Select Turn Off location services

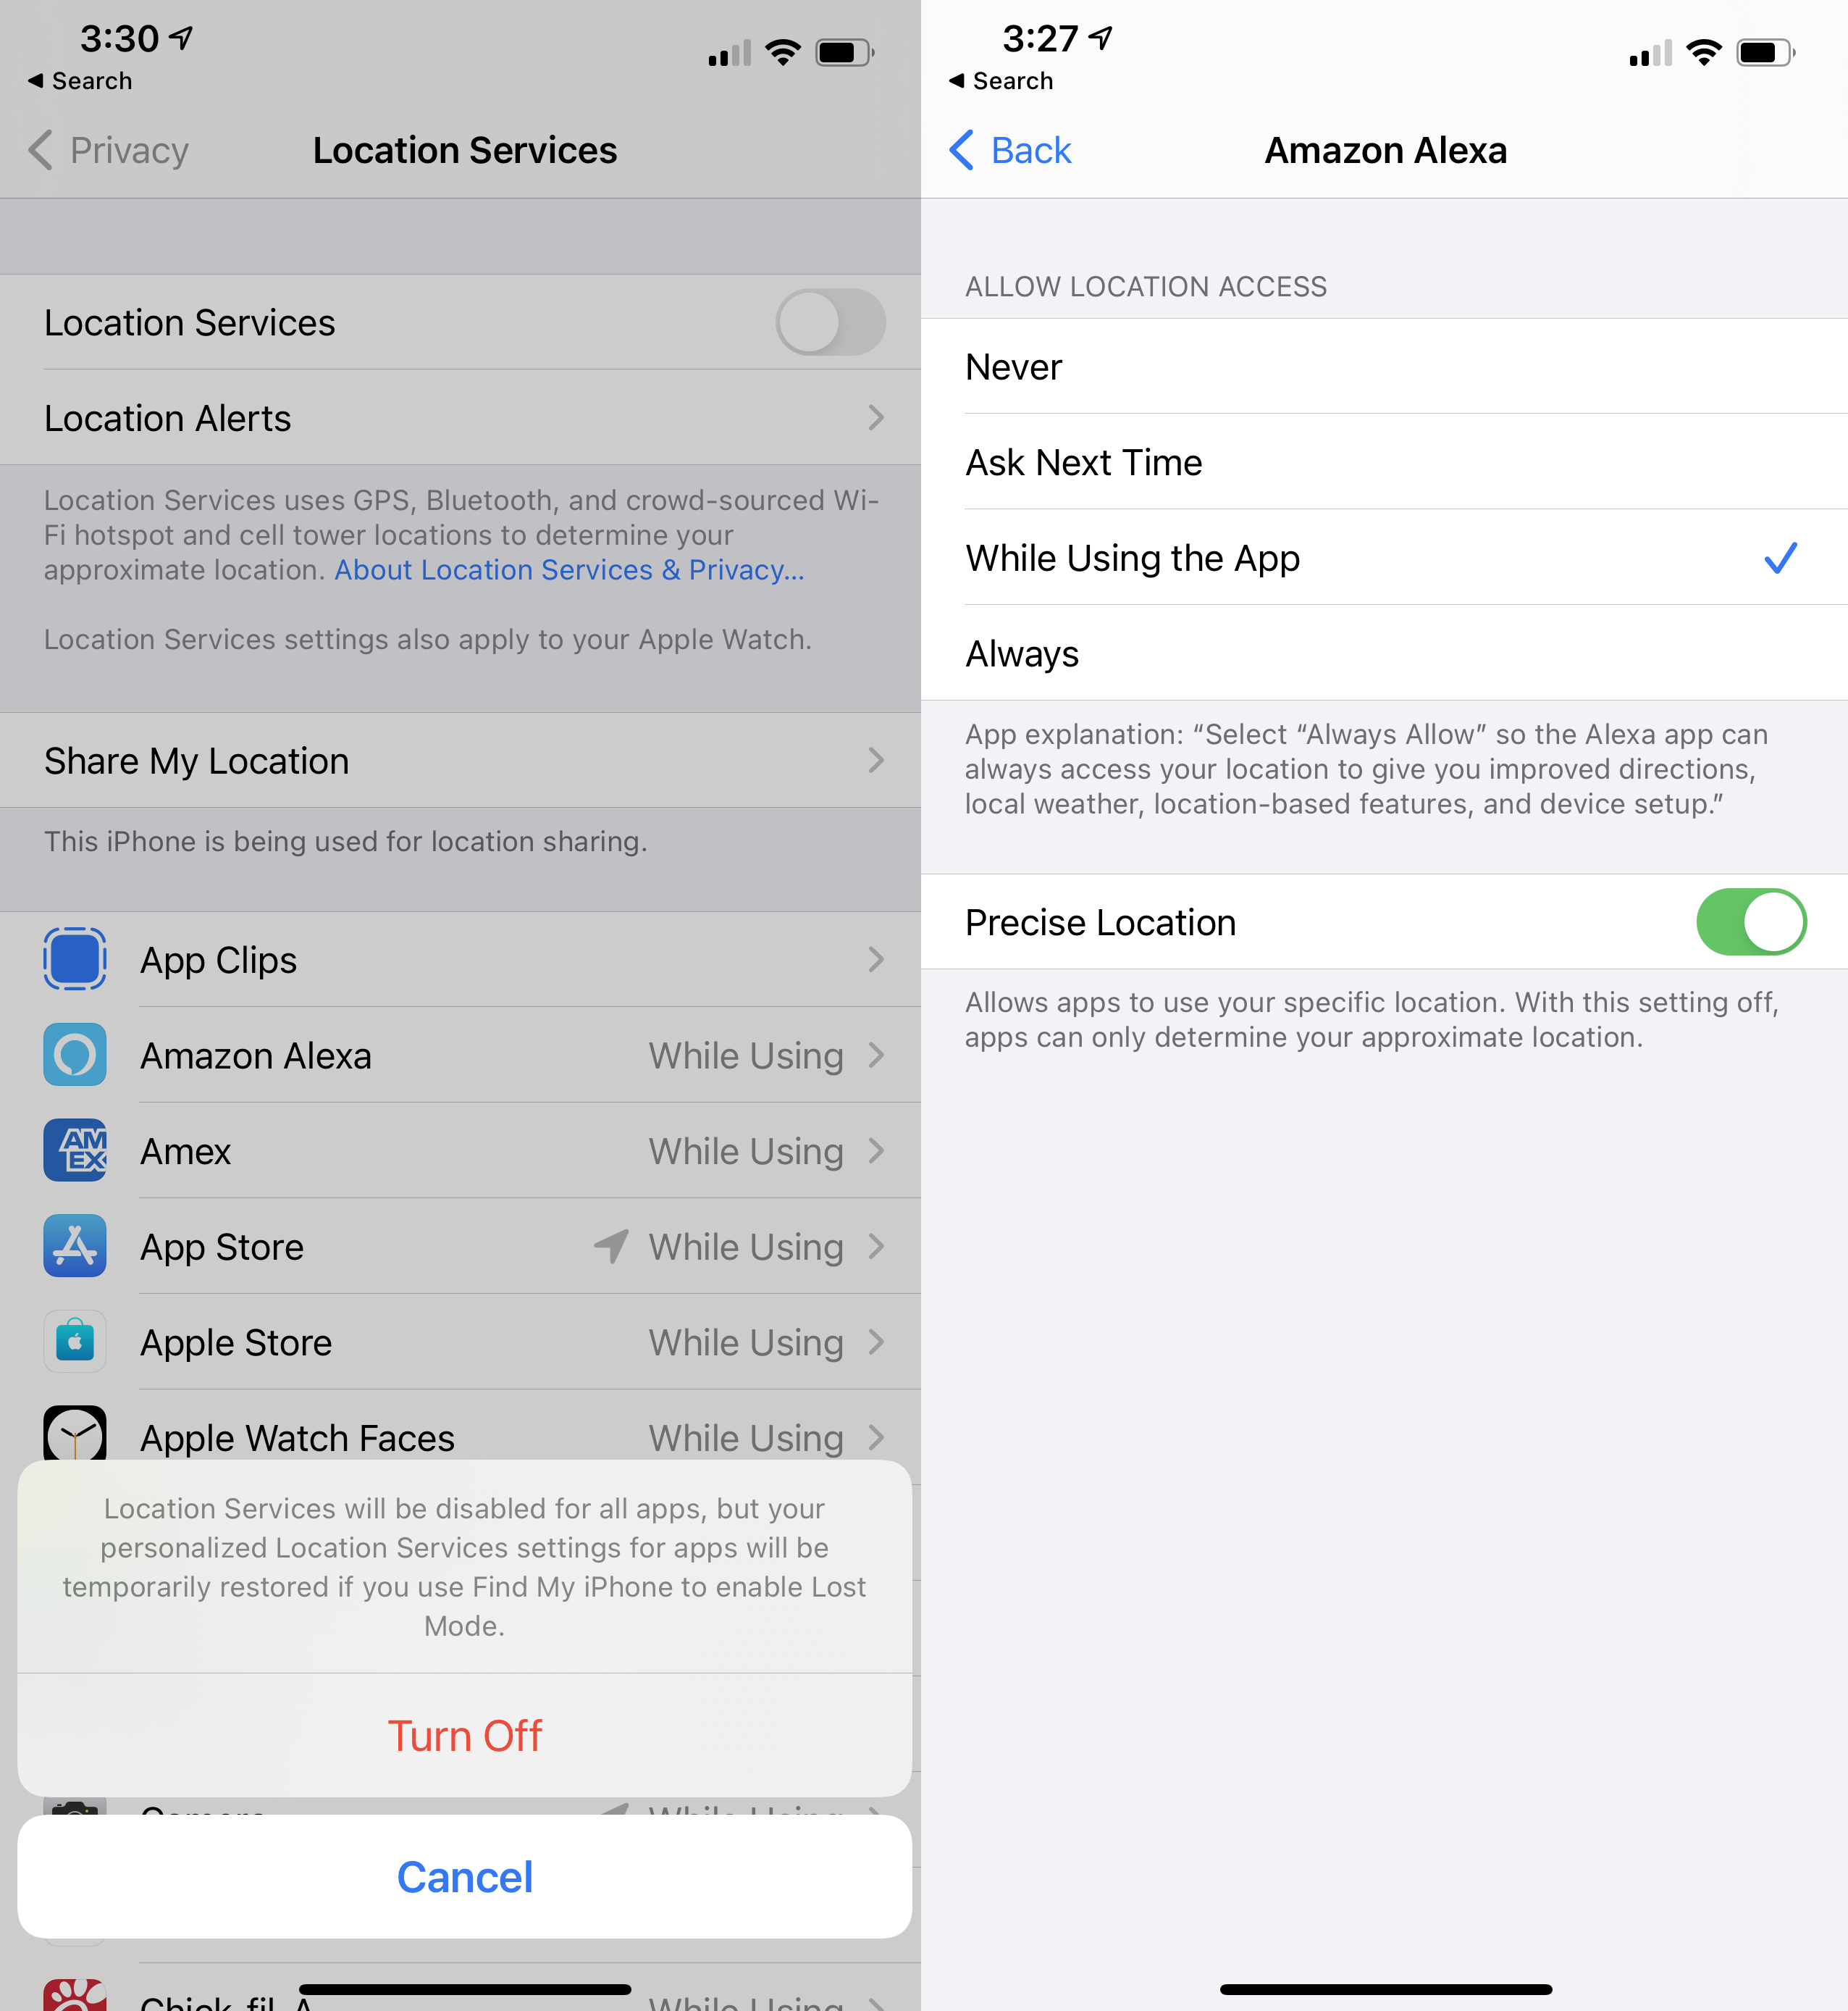[464, 1734]
